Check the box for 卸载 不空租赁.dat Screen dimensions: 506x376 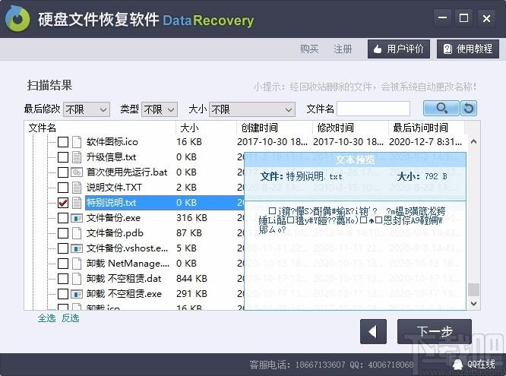[63, 279]
